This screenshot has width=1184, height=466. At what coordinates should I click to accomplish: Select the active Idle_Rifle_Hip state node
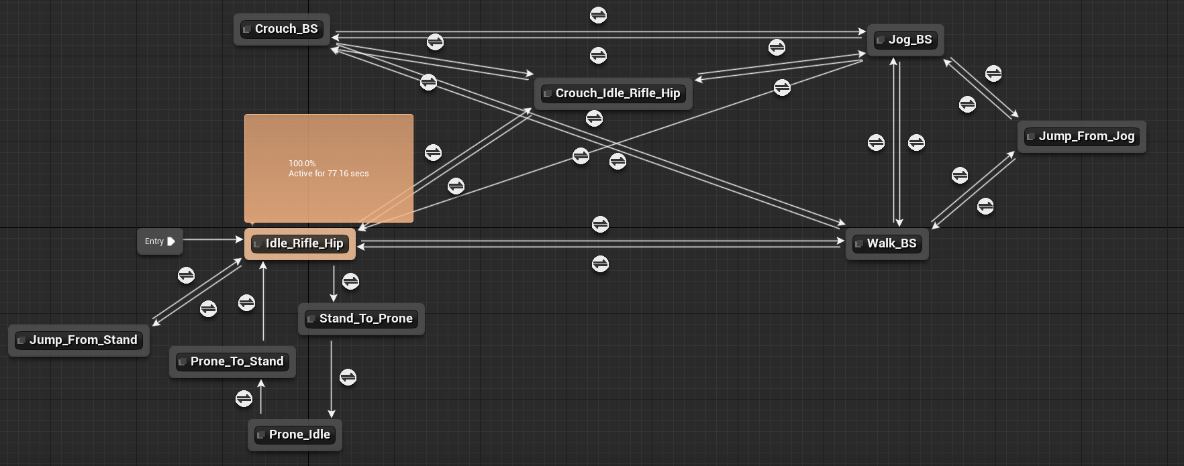click(x=300, y=243)
